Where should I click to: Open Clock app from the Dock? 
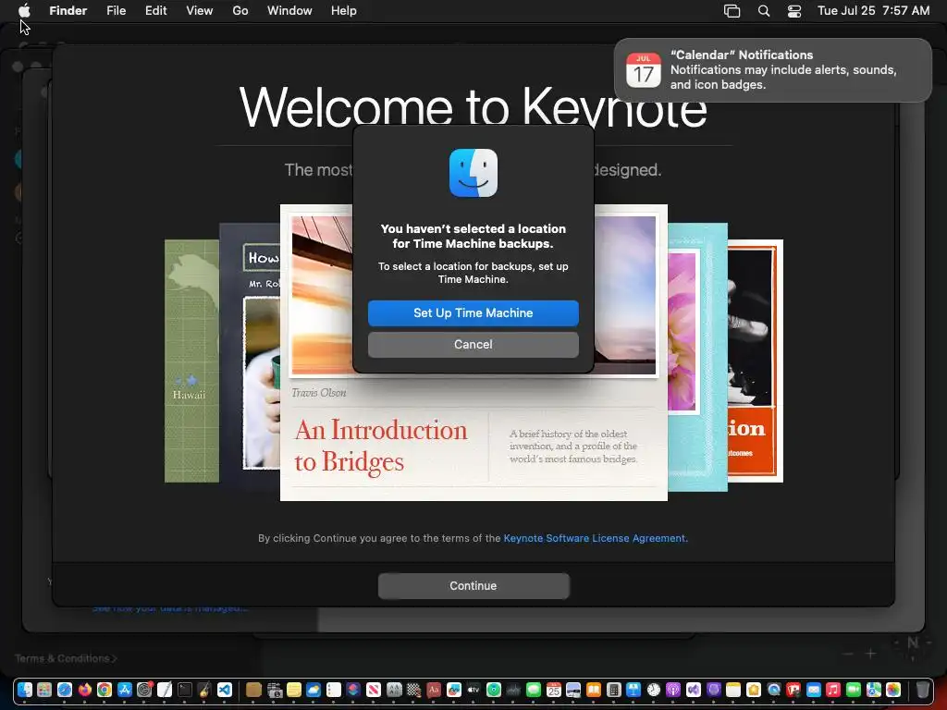tap(654, 690)
